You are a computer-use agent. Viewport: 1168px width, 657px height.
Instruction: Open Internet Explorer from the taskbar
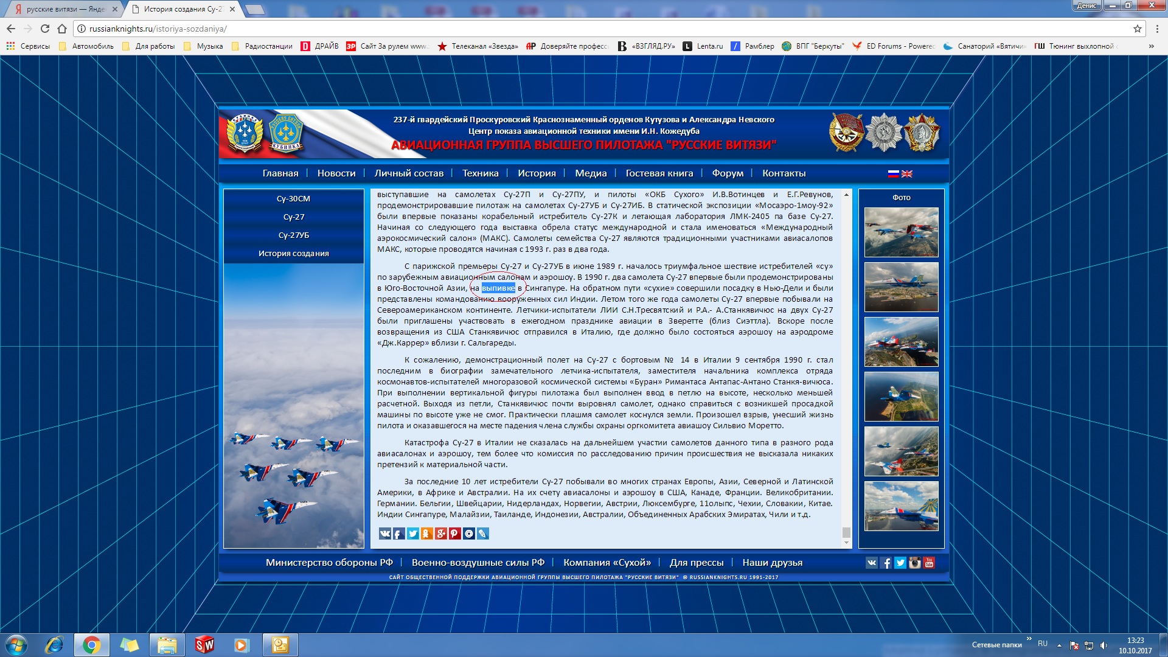point(54,645)
